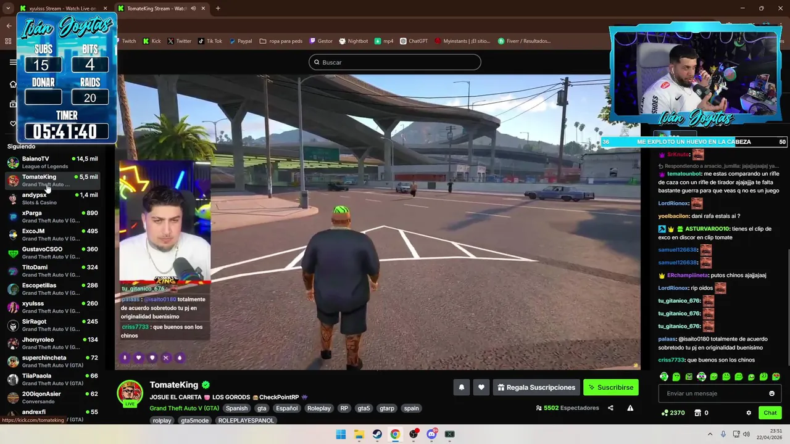Viewport: 790px width, 444px height.
Task: Select the Spanish tag
Action: point(236,408)
